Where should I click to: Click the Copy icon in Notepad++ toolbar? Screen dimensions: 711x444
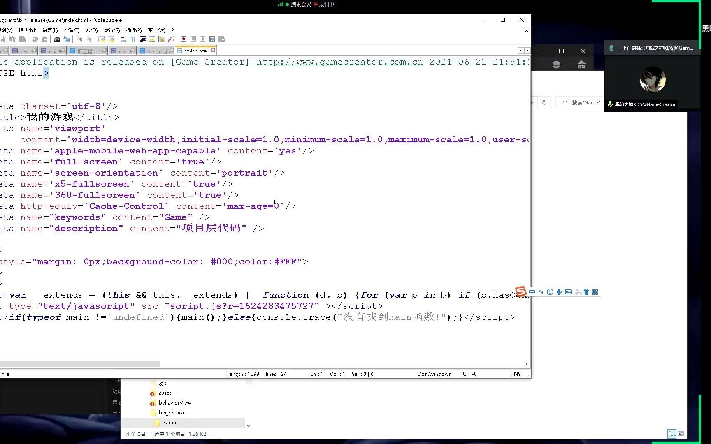[13, 39]
